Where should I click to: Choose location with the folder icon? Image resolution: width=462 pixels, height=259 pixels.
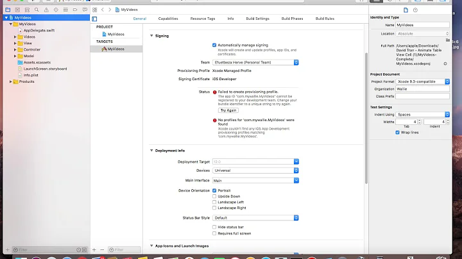[448, 40]
